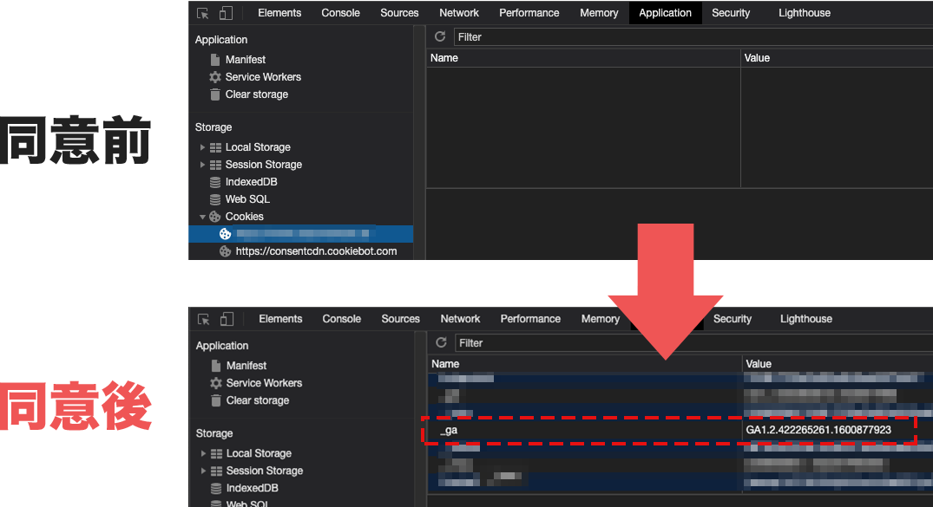The height and width of the screenshot is (507, 933).
Task: Sort by Name column in top DevTools
Action: pos(583,58)
